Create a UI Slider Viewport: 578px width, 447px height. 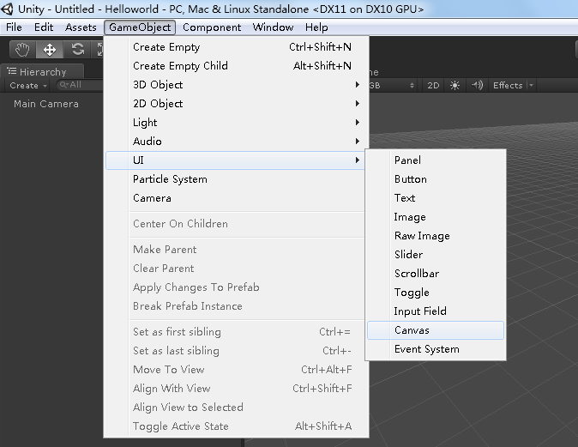(436, 255)
